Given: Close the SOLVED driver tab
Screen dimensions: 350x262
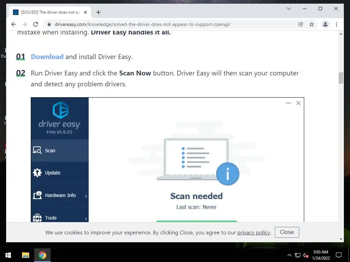Looking at the screenshot, I should click(85, 12).
